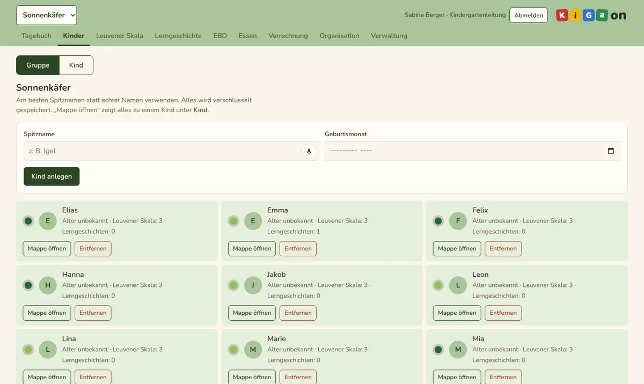
Task: Click the Kind anlegen button
Action: pos(52,176)
